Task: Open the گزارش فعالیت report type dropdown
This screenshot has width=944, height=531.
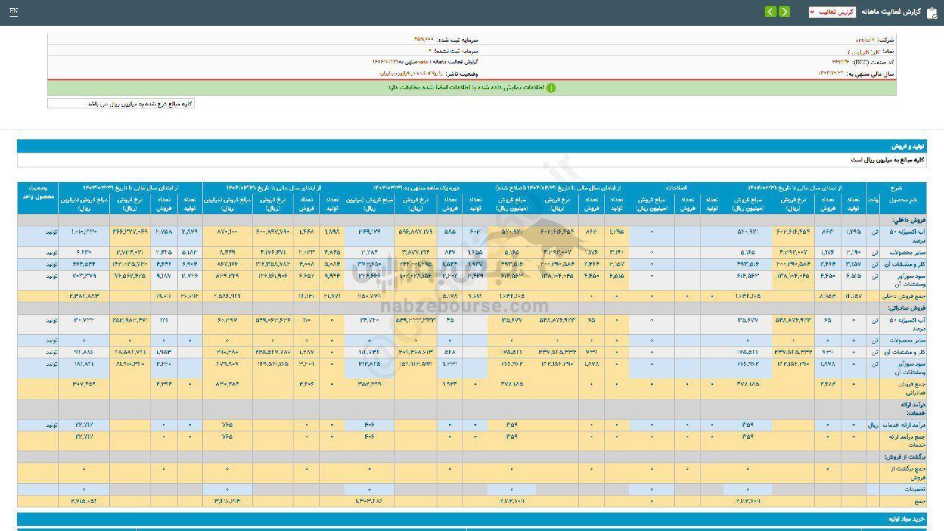Action: pos(832,12)
